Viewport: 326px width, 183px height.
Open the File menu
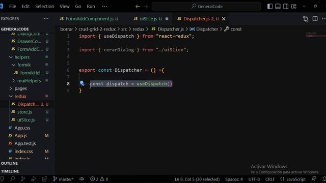(12, 7)
